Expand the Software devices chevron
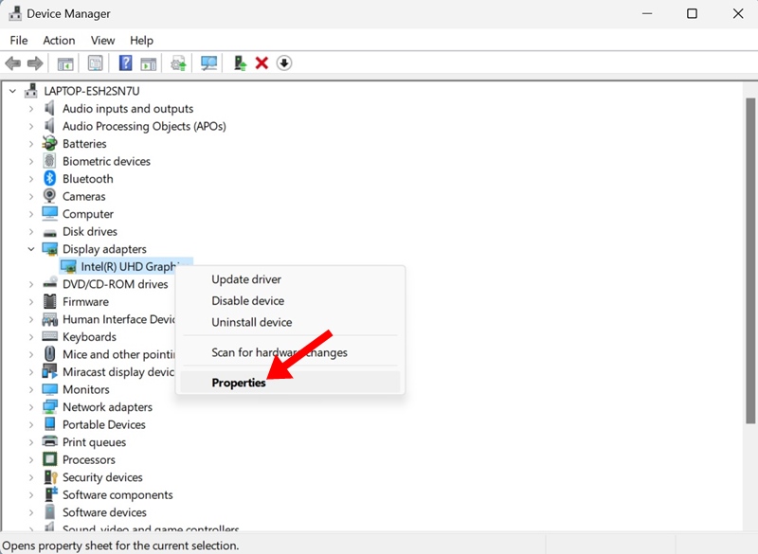Image resolution: width=758 pixels, height=554 pixels. [31, 512]
